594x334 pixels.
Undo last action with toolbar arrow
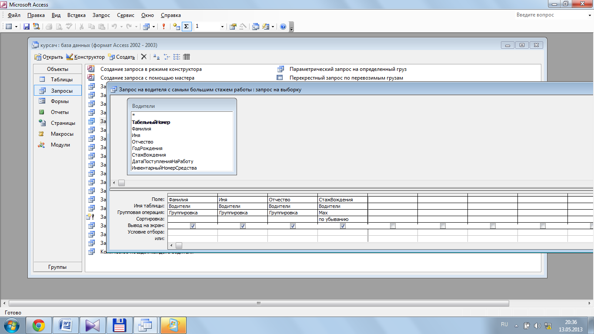coord(114,27)
